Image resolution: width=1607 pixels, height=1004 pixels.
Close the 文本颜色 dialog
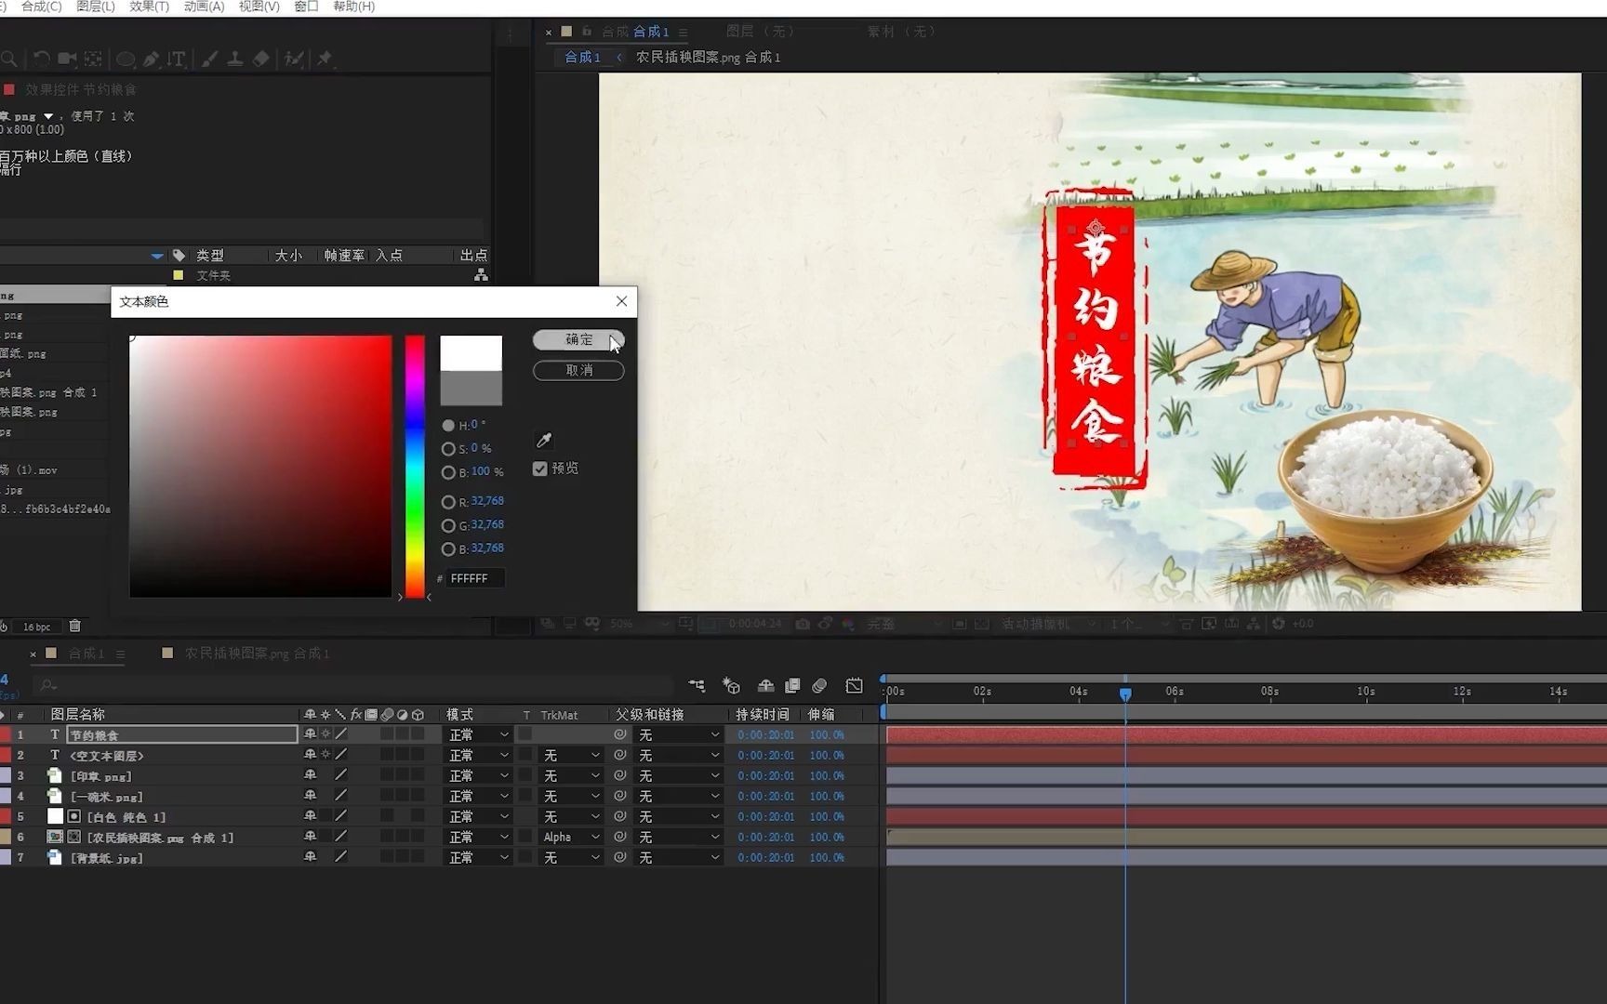tap(621, 301)
